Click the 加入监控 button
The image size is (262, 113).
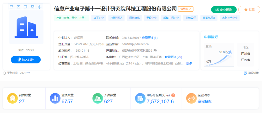point(26,60)
